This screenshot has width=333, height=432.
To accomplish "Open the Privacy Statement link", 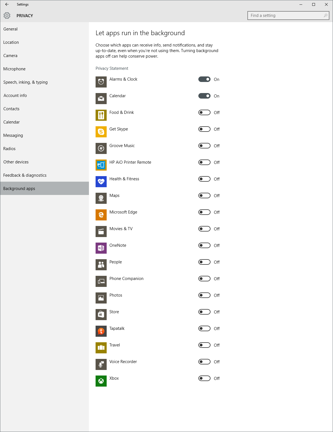I will [112, 68].
